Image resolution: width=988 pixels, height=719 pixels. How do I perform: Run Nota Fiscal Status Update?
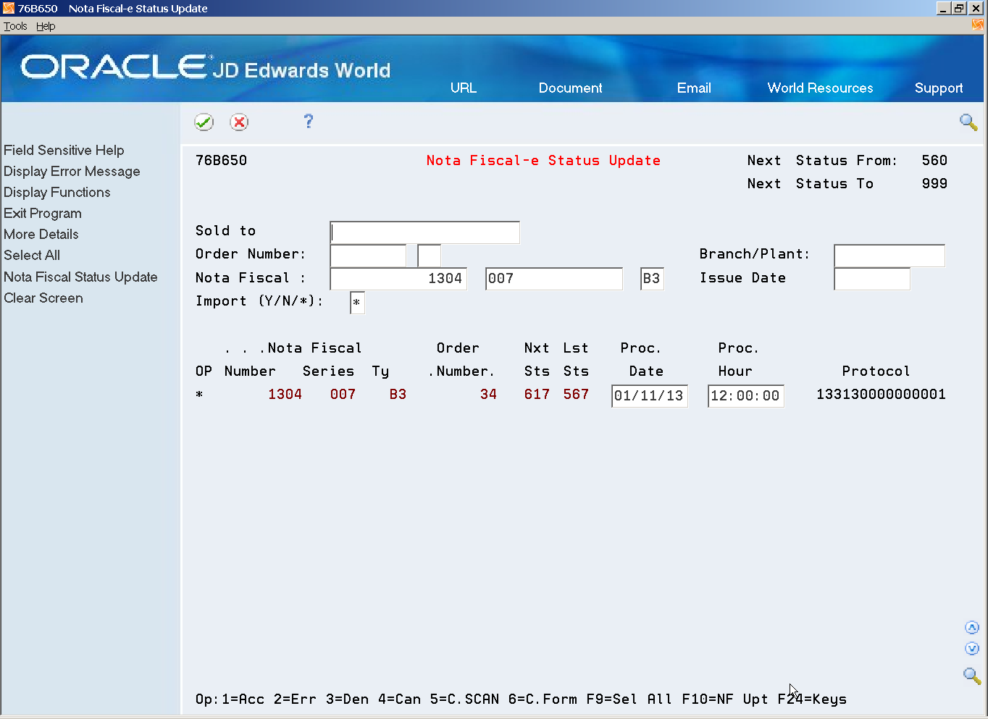coord(80,277)
